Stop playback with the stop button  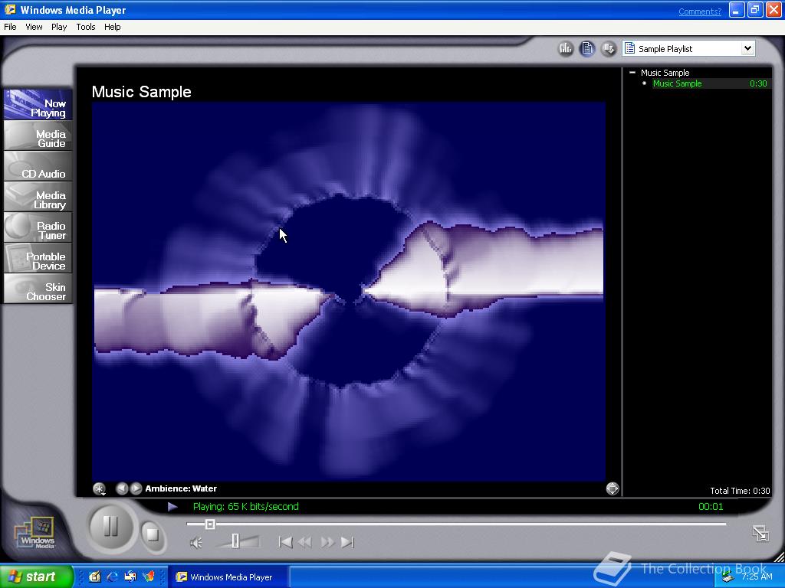pyautogui.click(x=153, y=534)
